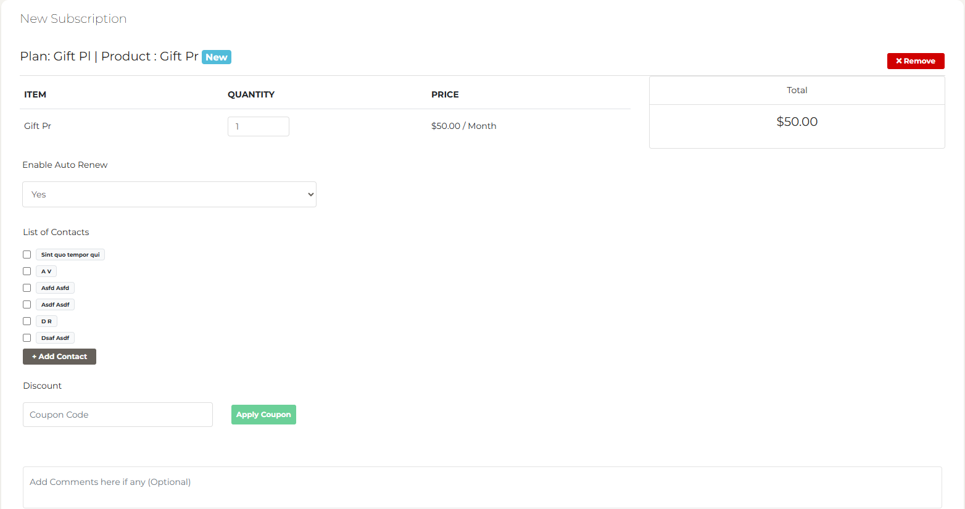Screen dimensions: 965x509
Task: Tick the checkbox next to D R
Action: pos(27,321)
